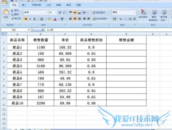Switch to the 数据 ribbon tab
Image resolution: width=172 pixels, height=130 pixels.
(x=58, y=5)
